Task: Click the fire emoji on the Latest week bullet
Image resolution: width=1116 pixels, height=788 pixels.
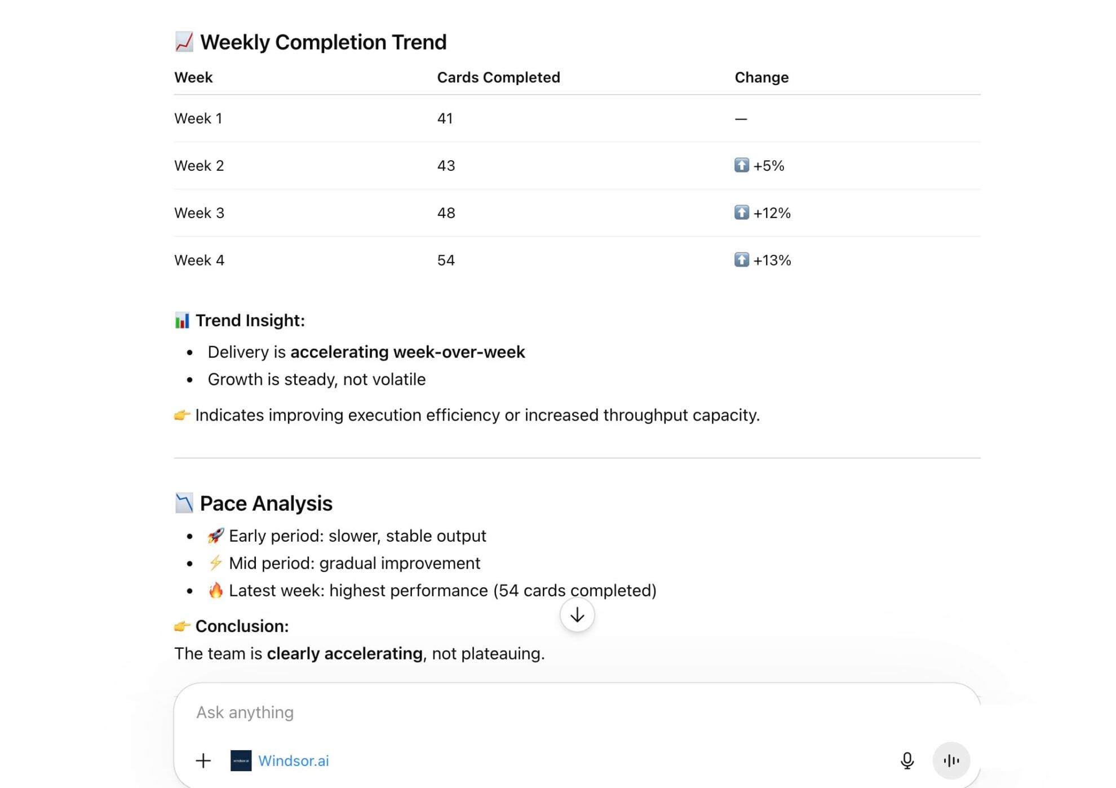Action: (216, 590)
